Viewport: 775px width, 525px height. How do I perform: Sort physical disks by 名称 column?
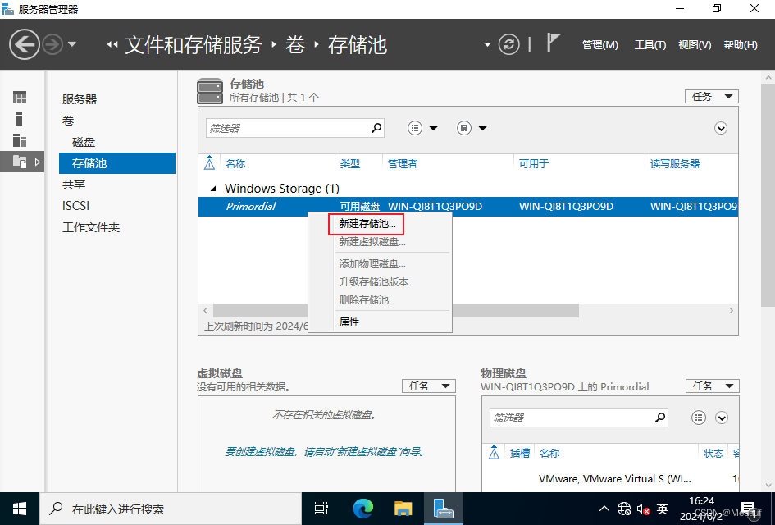pyautogui.click(x=549, y=454)
